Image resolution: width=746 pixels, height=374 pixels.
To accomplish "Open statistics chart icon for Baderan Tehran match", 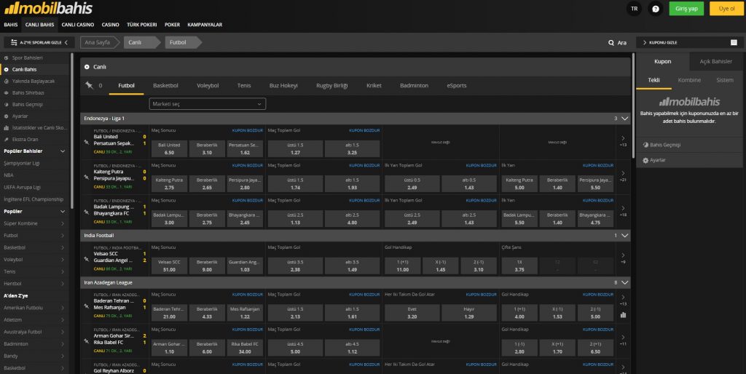I will 623,315.
